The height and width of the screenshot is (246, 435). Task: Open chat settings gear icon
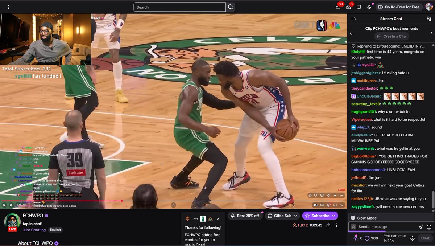point(412,238)
